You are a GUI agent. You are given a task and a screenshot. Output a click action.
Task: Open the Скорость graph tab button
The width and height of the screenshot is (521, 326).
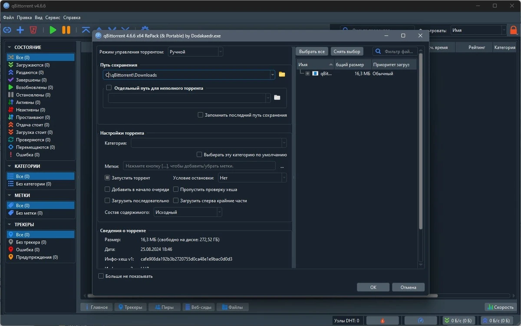pyautogui.click(x=501, y=307)
